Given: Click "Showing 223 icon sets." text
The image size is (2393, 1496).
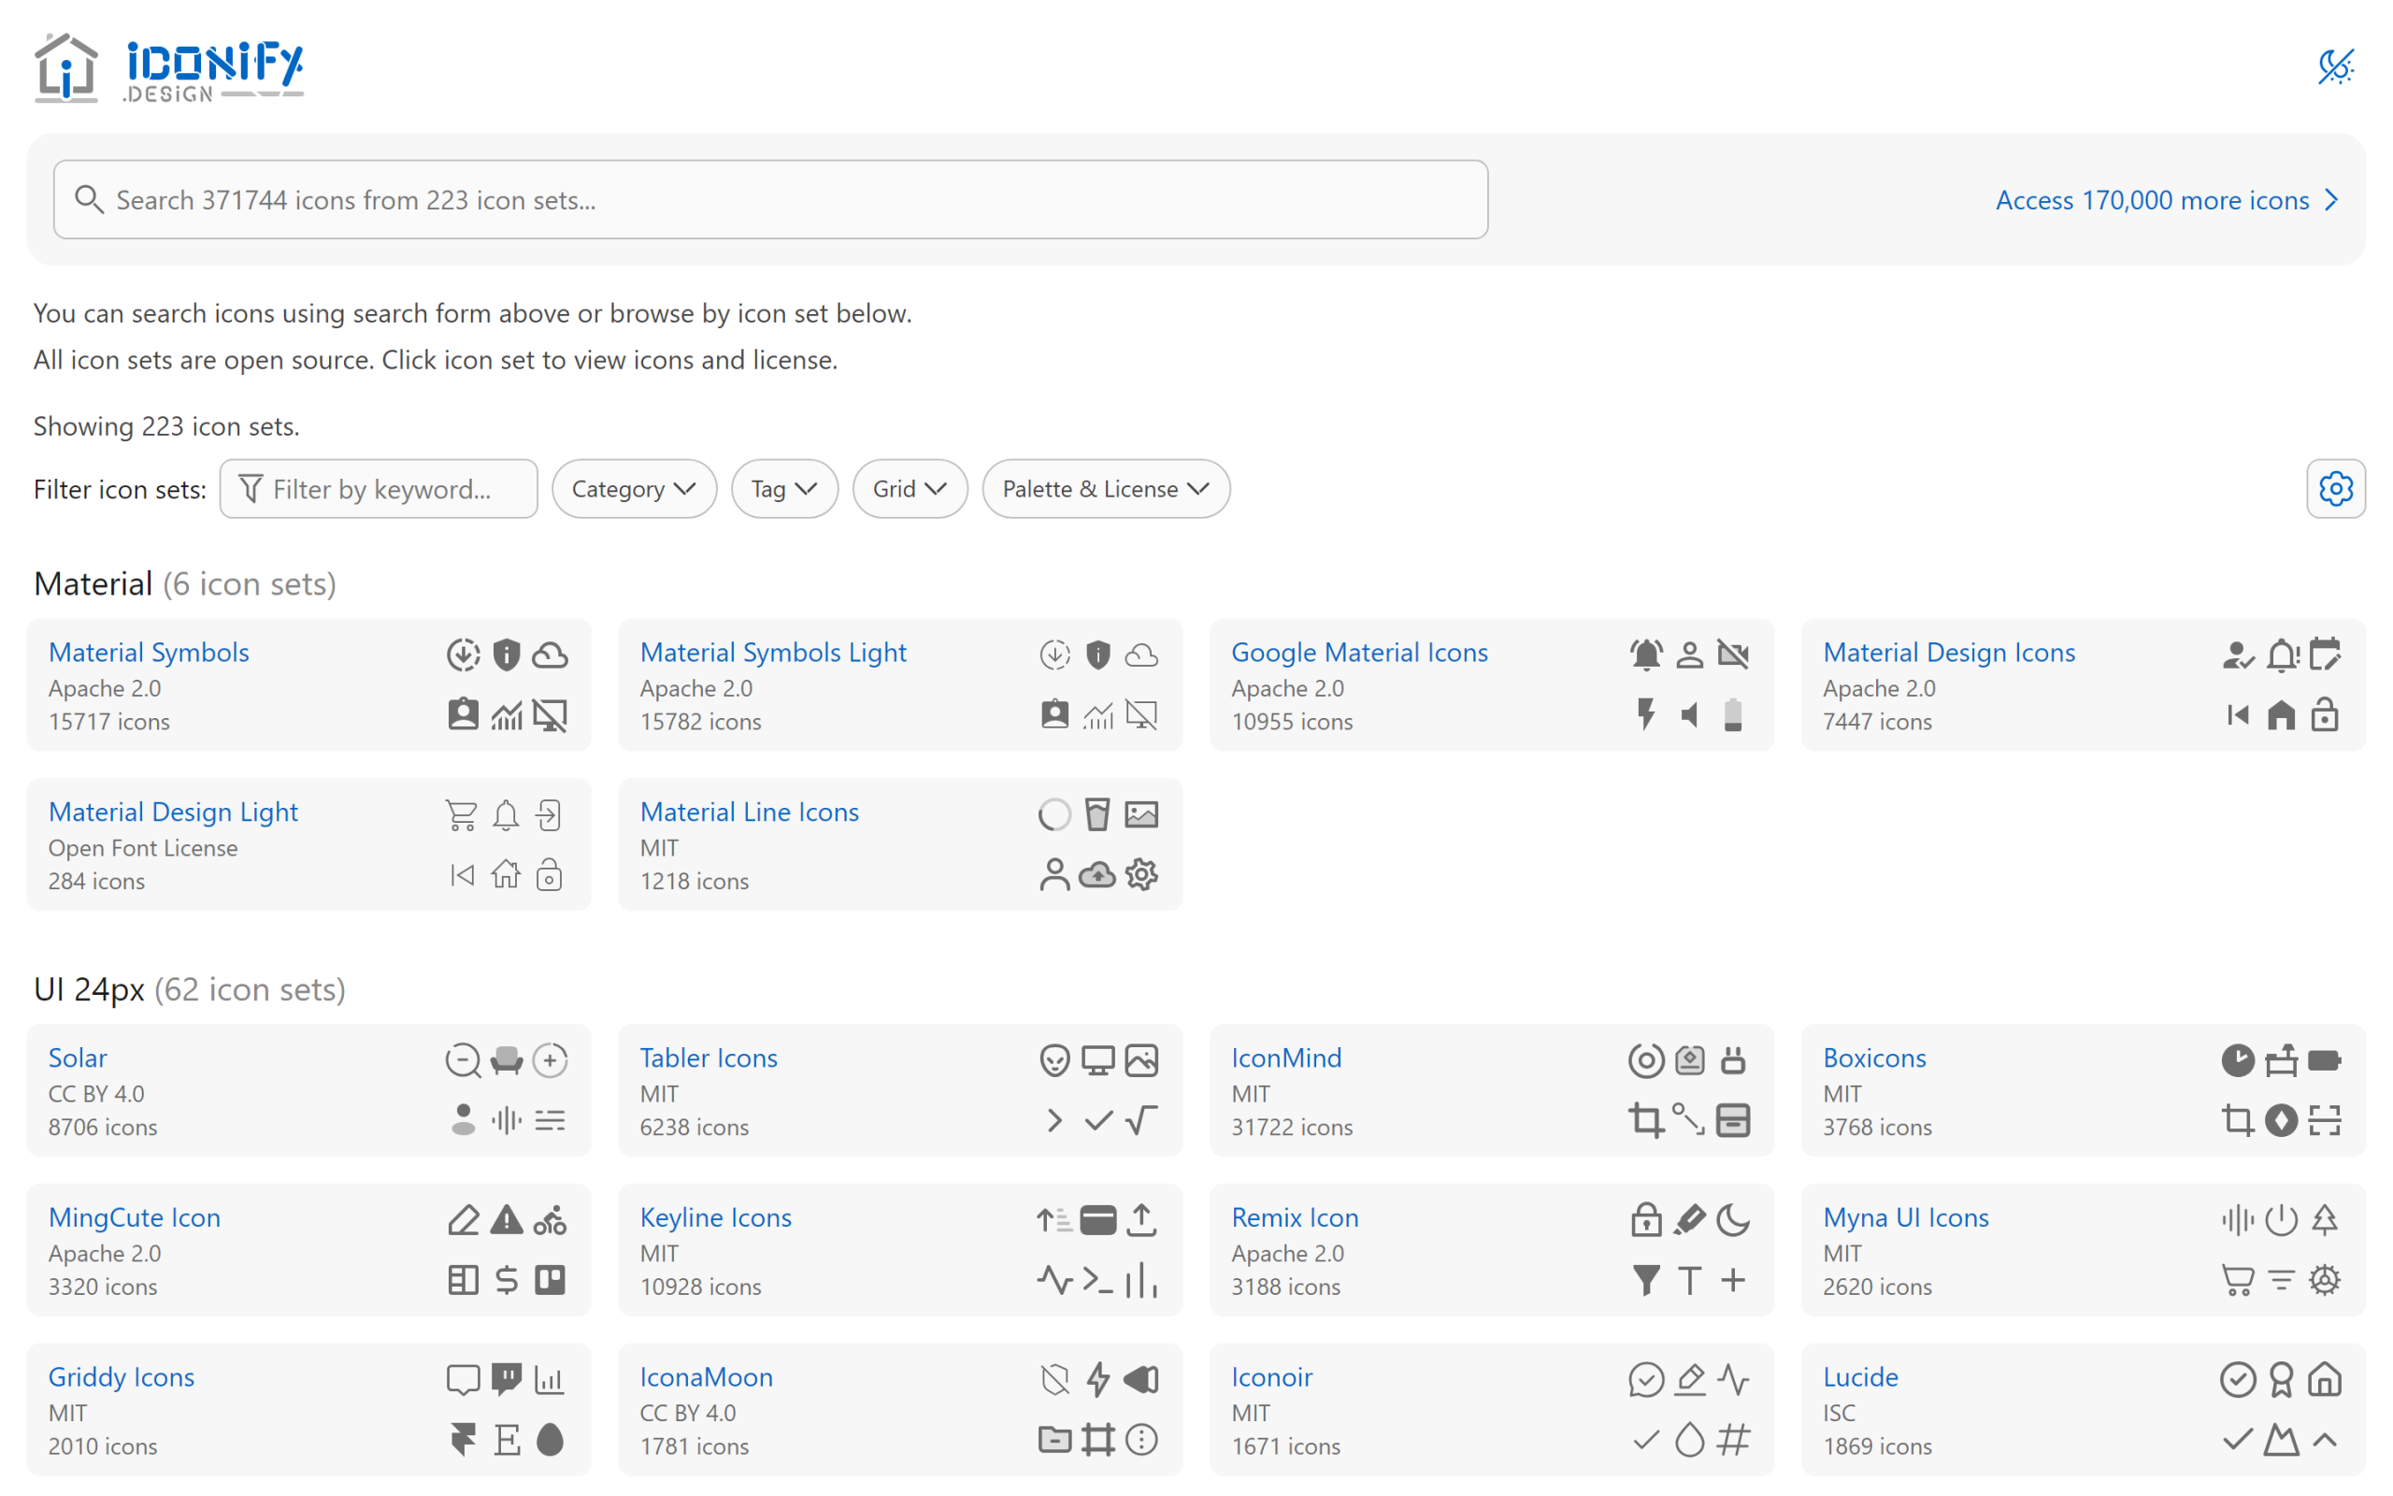Looking at the screenshot, I should point(166,426).
